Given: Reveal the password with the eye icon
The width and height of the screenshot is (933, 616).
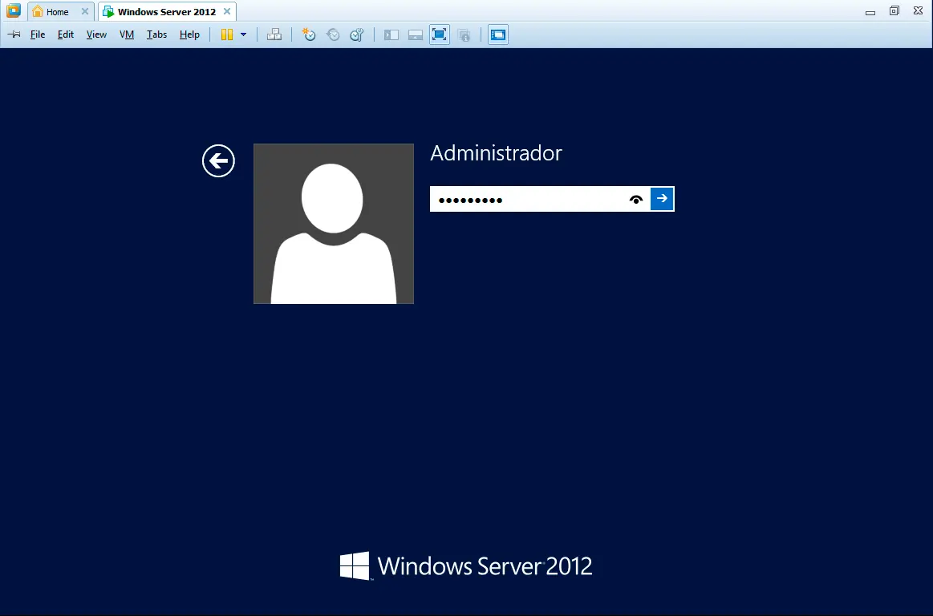Looking at the screenshot, I should pos(636,200).
